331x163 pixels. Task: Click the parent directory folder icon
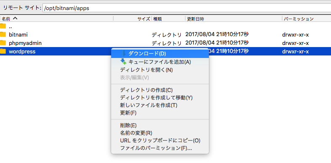click(3, 26)
